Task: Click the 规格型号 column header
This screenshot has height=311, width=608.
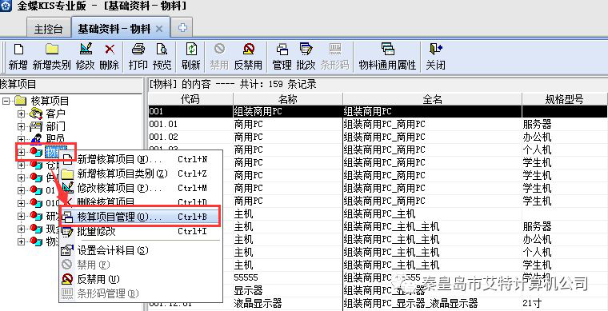Action: 565,99
